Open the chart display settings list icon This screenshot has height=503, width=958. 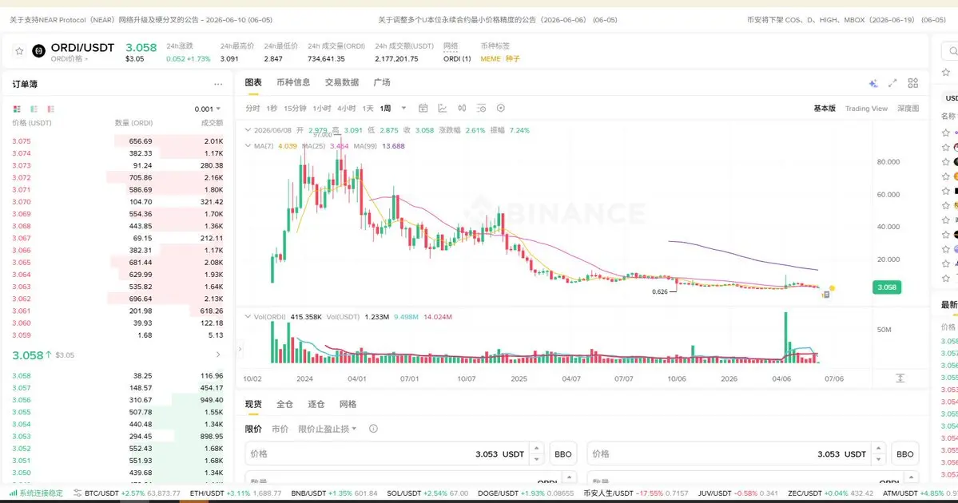click(482, 108)
